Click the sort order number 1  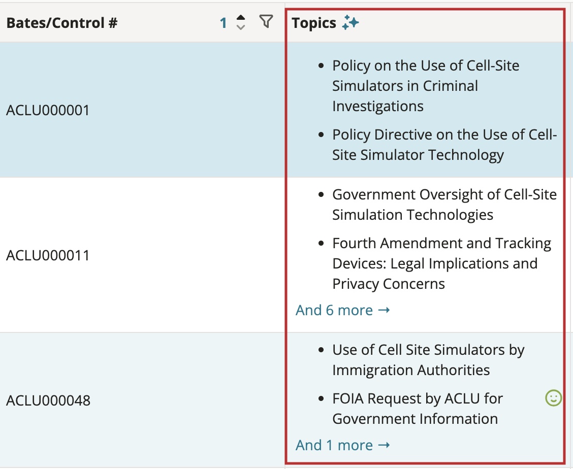pos(224,23)
